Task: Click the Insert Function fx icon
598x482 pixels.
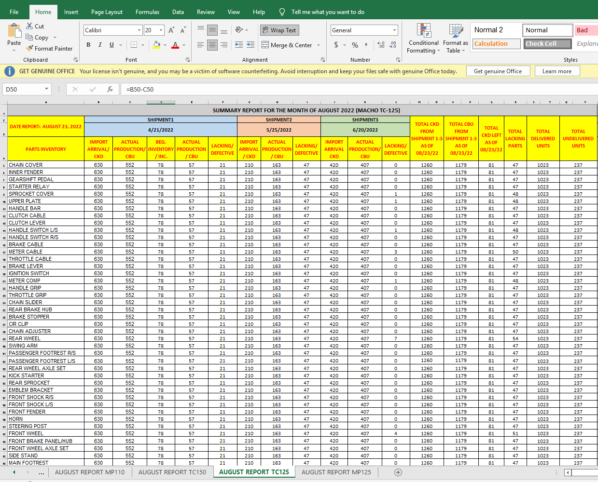Action: click(110, 89)
